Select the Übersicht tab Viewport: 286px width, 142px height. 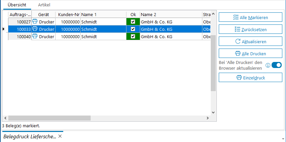17,5
